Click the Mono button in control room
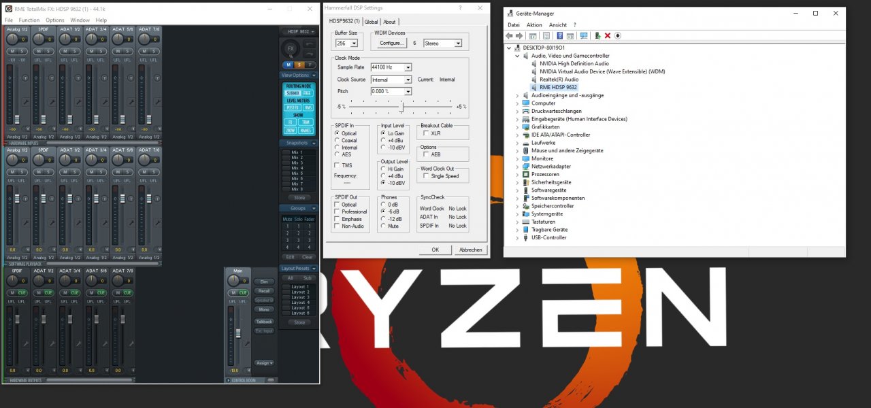This screenshot has height=408, width=871. pos(264,309)
